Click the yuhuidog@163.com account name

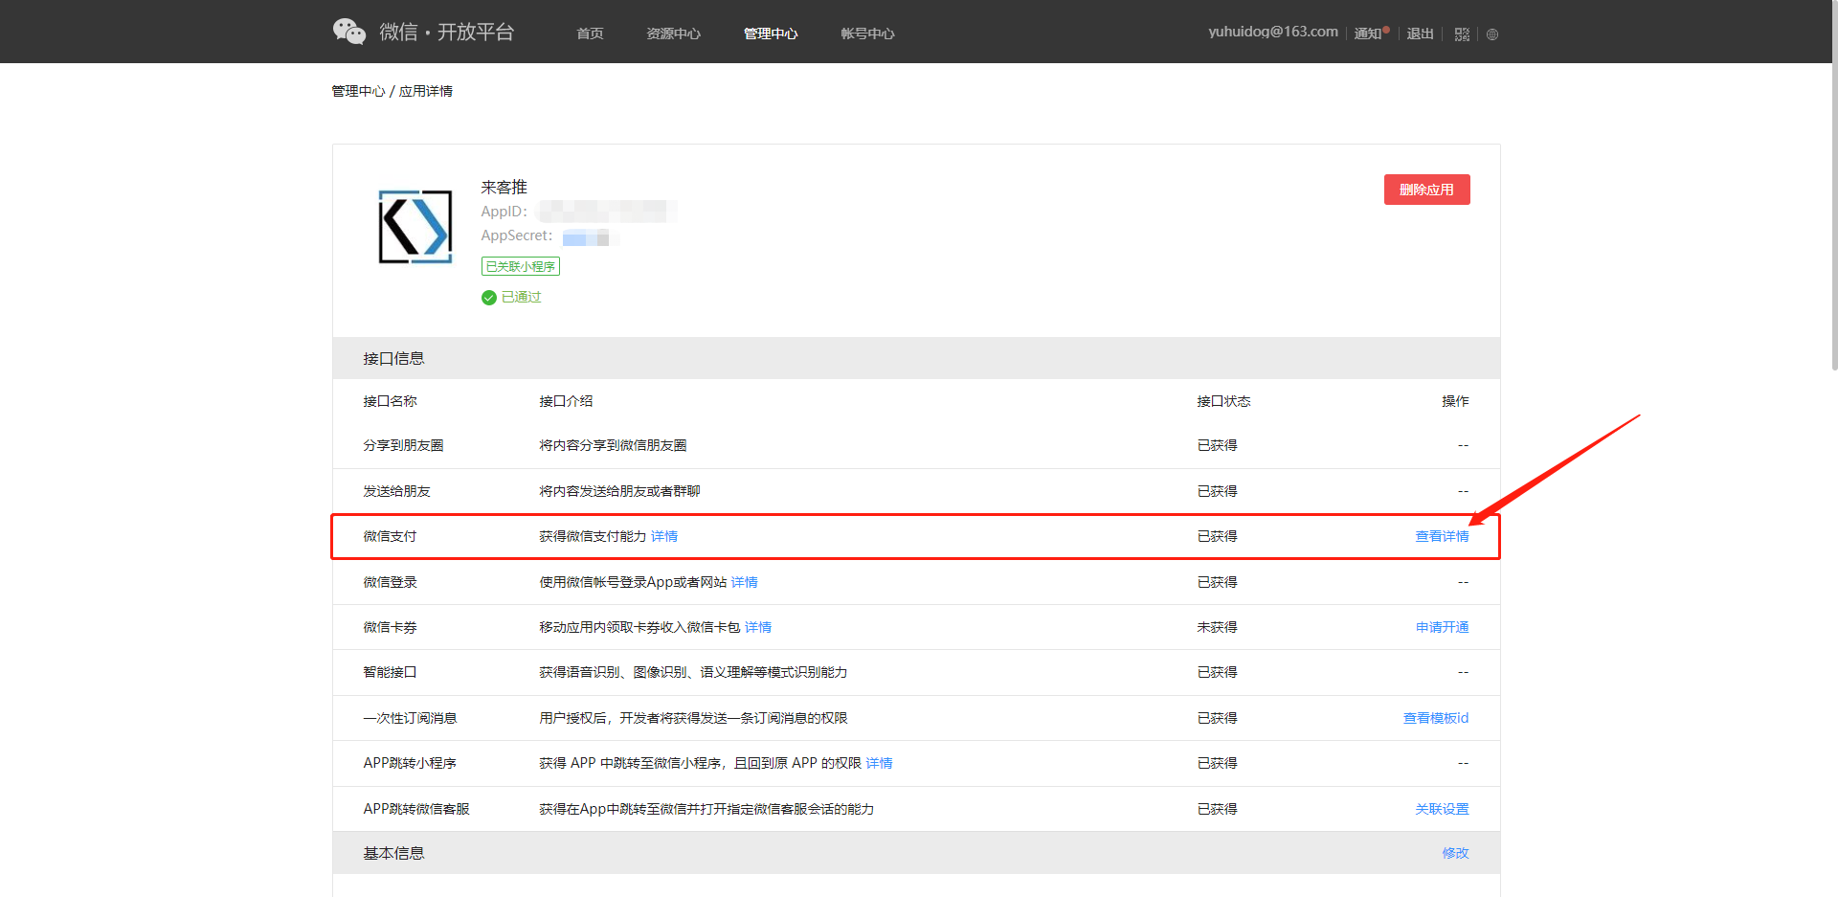(x=1273, y=32)
